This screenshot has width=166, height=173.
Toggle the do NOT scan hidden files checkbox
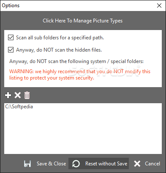11,50
